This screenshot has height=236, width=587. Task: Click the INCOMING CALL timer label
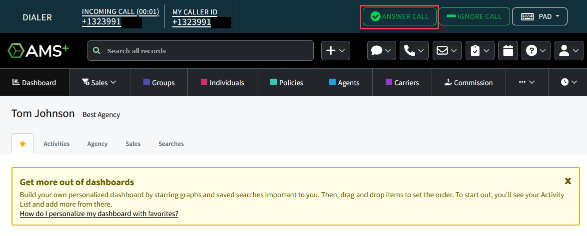[x=120, y=12]
